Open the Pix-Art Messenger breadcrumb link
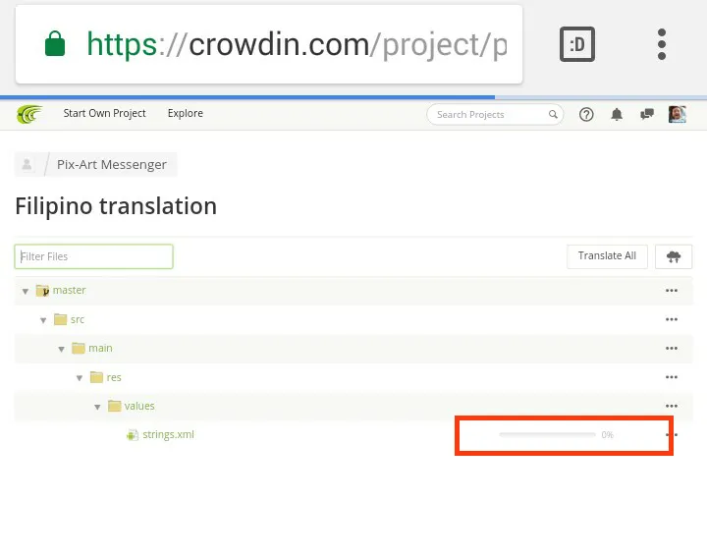Viewport: 707px width, 556px height. [x=112, y=165]
